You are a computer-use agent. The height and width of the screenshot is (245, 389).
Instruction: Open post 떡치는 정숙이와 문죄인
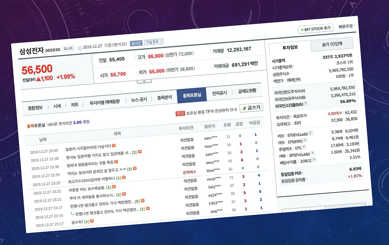(97, 171)
